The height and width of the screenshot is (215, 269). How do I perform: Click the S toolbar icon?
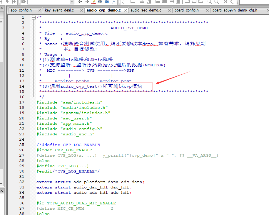pyautogui.click(x=225, y=2)
